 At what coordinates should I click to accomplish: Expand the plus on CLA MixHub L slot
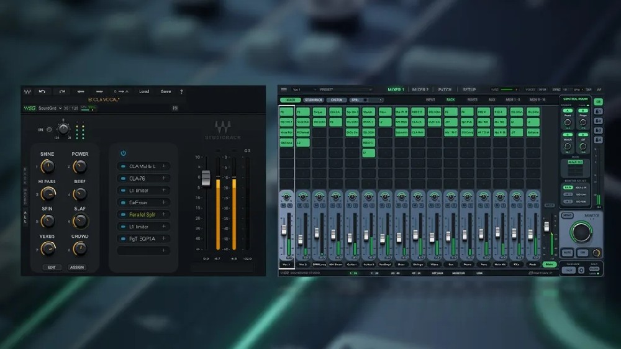click(163, 166)
